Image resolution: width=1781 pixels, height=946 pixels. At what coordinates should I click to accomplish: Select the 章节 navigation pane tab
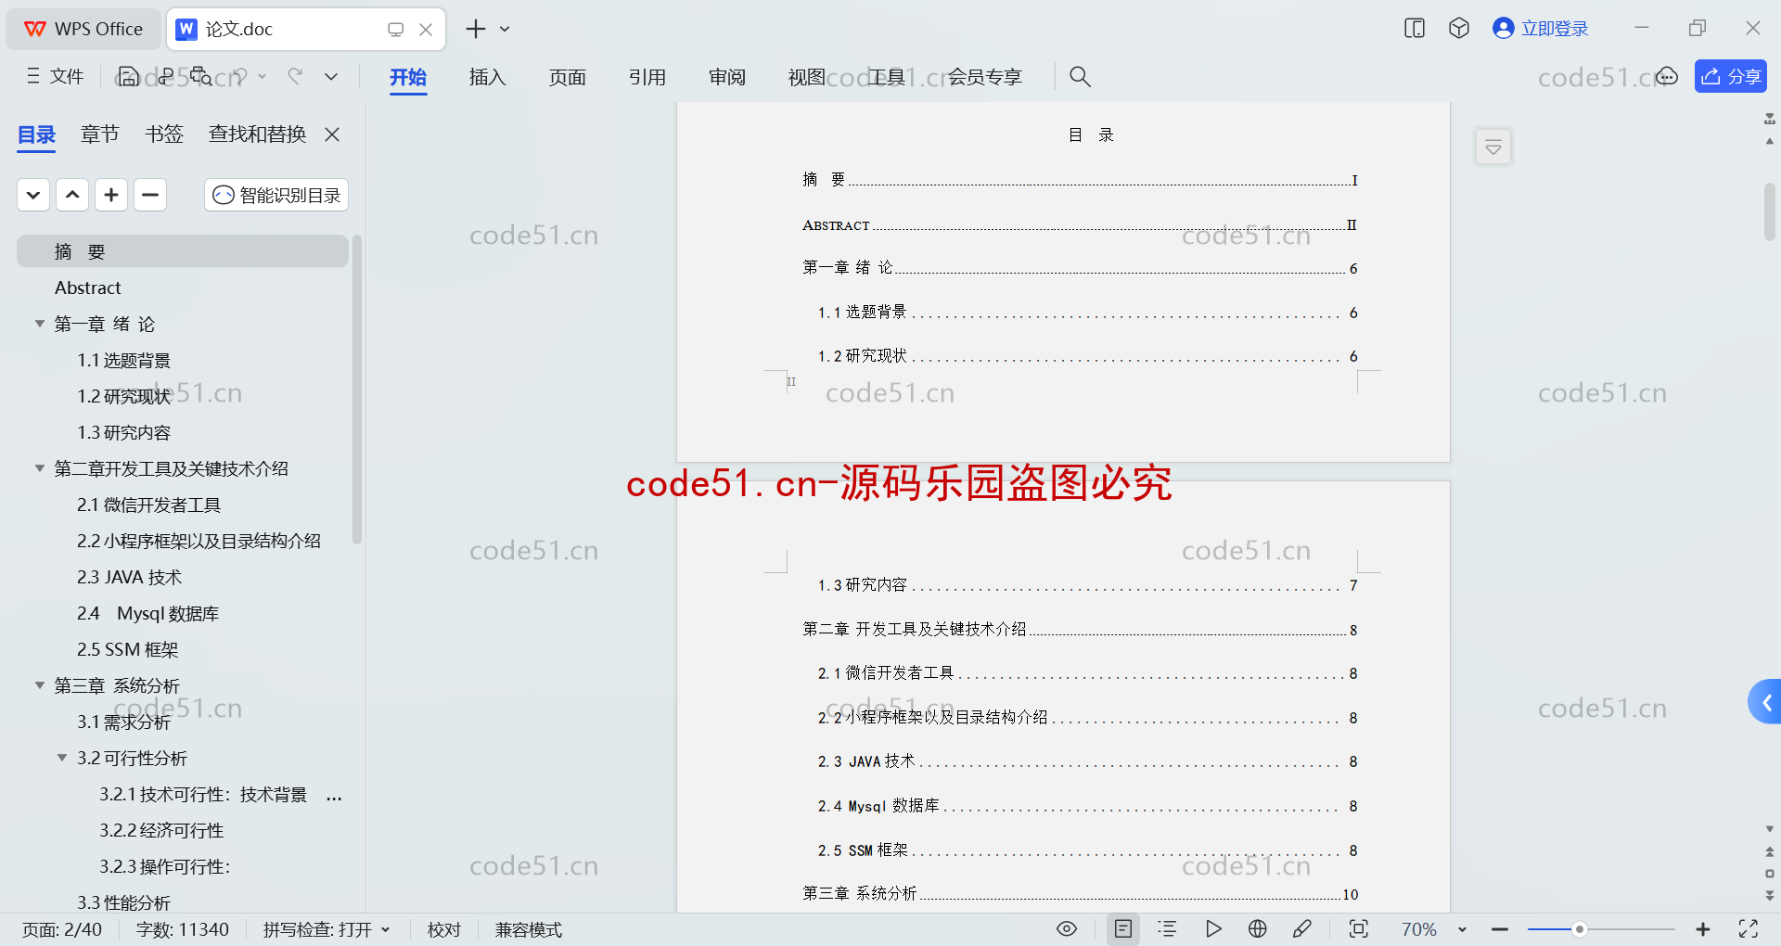tap(100, 134)
